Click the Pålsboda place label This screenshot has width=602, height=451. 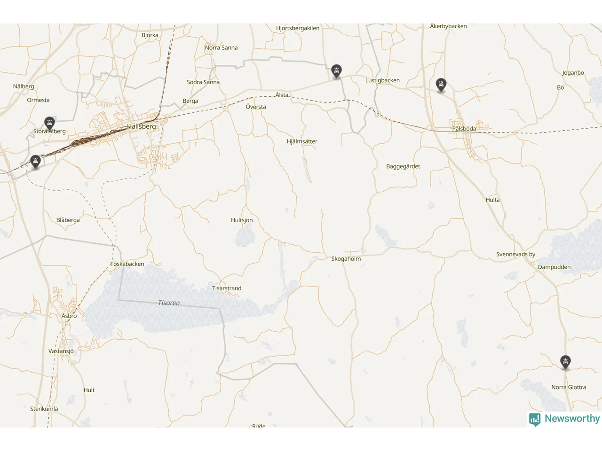[464, 129]
